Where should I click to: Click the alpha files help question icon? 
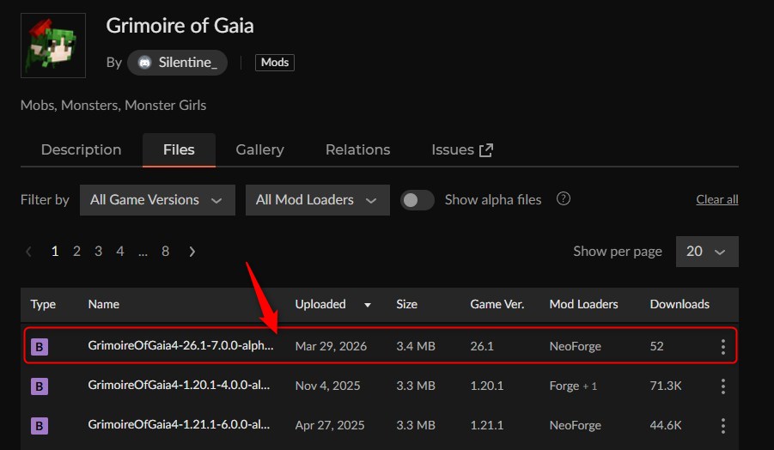click(x=564, y=199)
